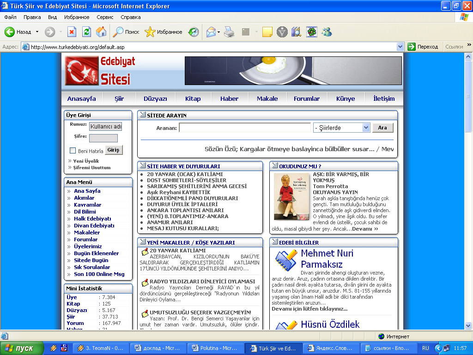Viewport: 473px width, 355px height.
Task: Click the Print toolbar icon
Action: pyautogui.click(x=229, y=32)
